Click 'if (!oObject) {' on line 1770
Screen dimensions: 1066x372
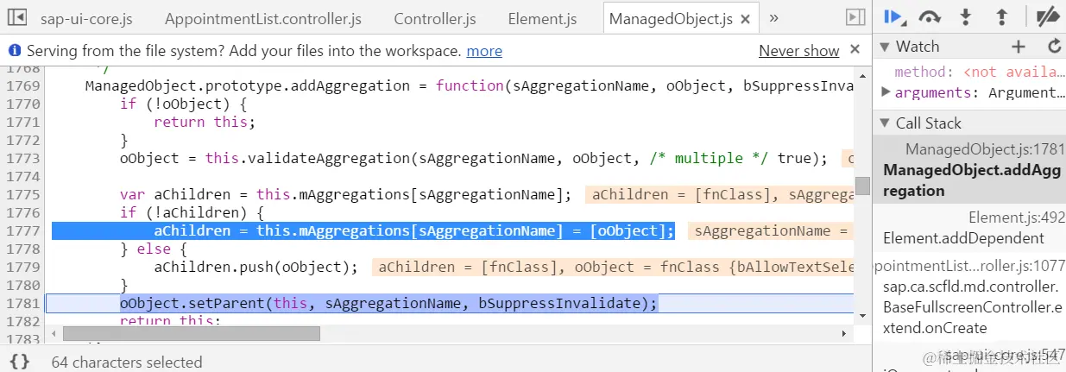point(183,104)
